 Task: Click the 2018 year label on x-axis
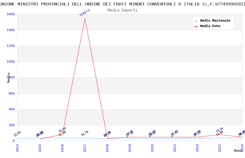click(x=107, y=148)
